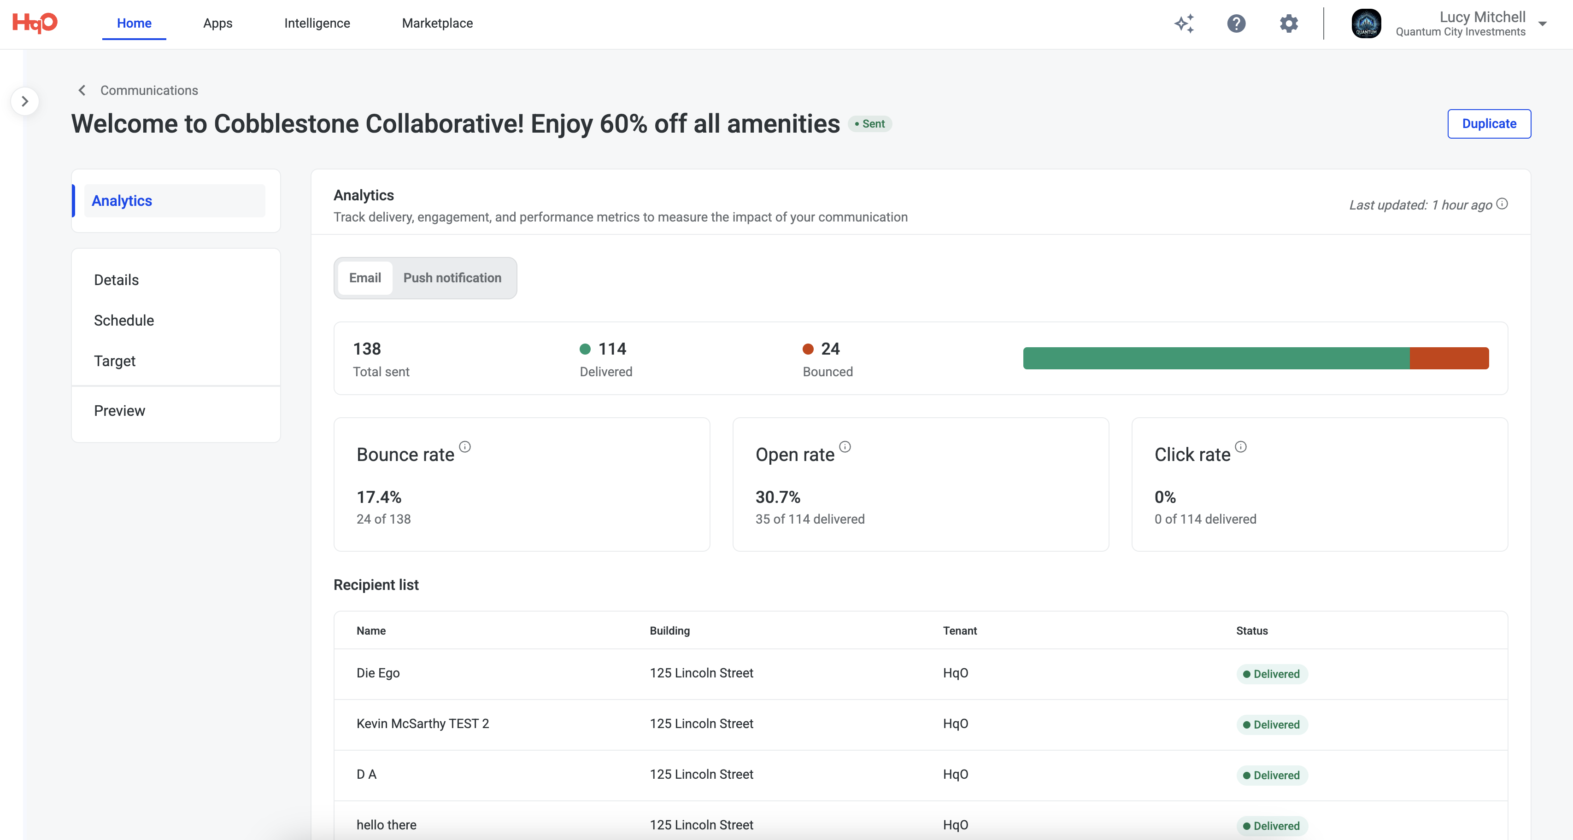
Task: Open the settings gear icon
Action: pyautogui.click(x=1288, y=24)
